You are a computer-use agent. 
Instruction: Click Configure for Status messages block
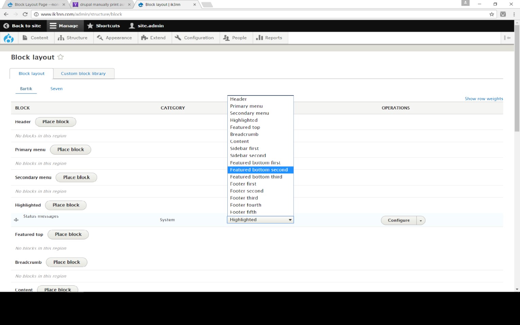[x=399, y=220]
